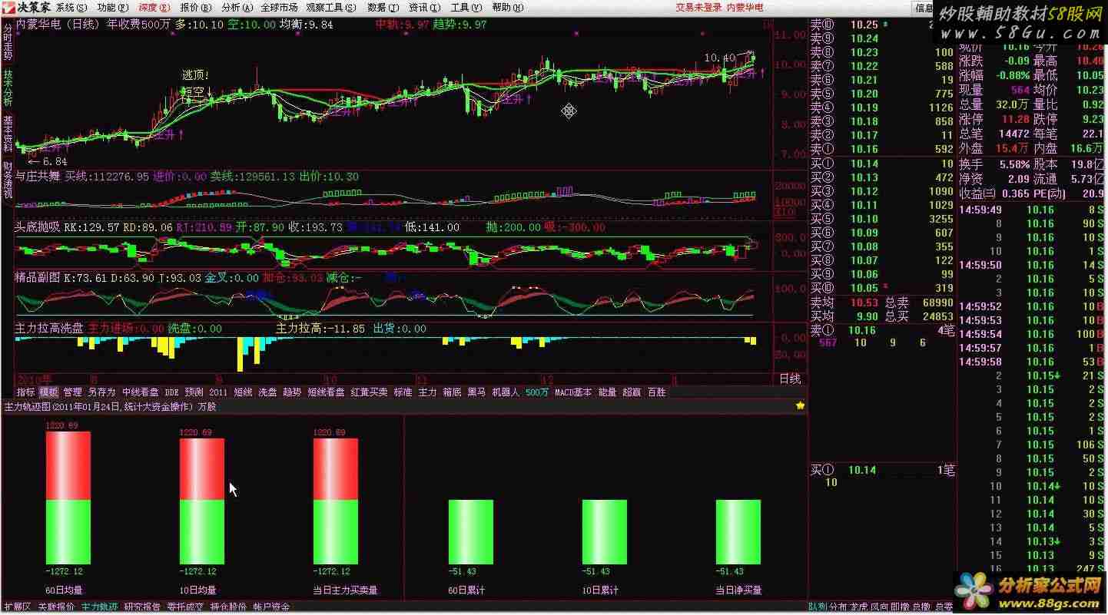Click the yellow star icon in 主力轨迹图 header

click(x=800, y=405)
